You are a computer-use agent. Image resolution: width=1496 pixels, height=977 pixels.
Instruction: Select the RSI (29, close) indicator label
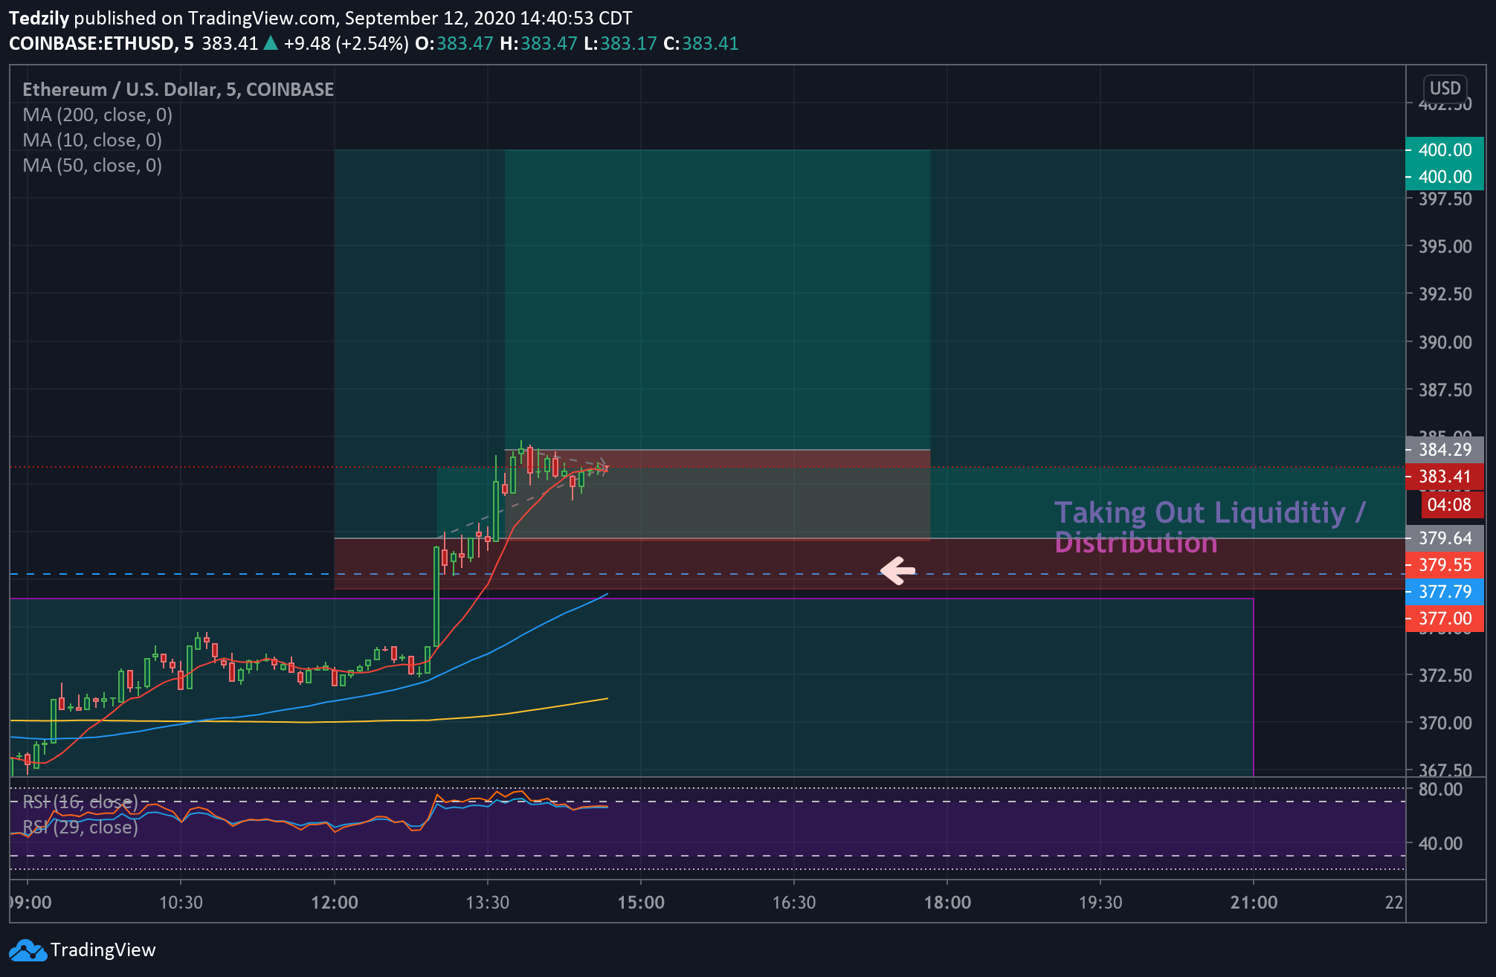point(80,827)
